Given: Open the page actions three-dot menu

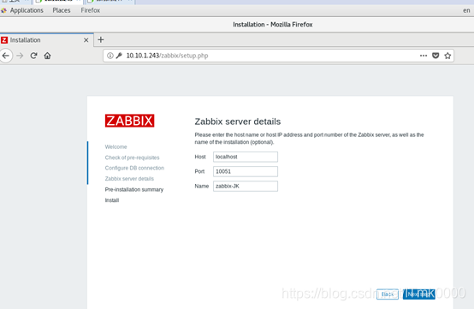Looking at the screenshot, I should click(424, 56).
